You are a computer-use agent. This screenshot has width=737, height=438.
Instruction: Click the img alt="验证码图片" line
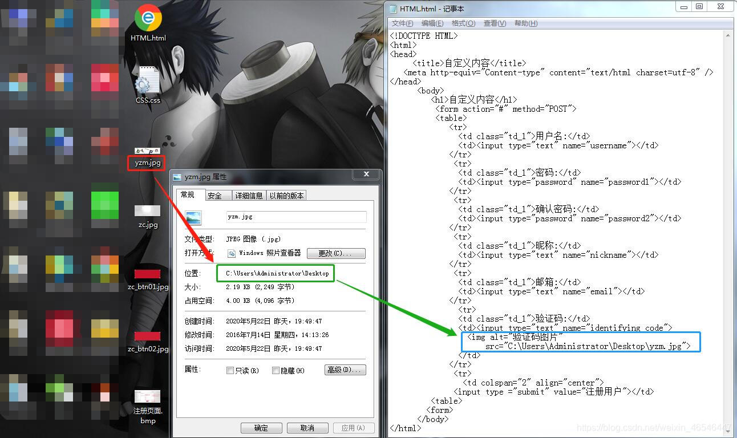coord(515,337)
